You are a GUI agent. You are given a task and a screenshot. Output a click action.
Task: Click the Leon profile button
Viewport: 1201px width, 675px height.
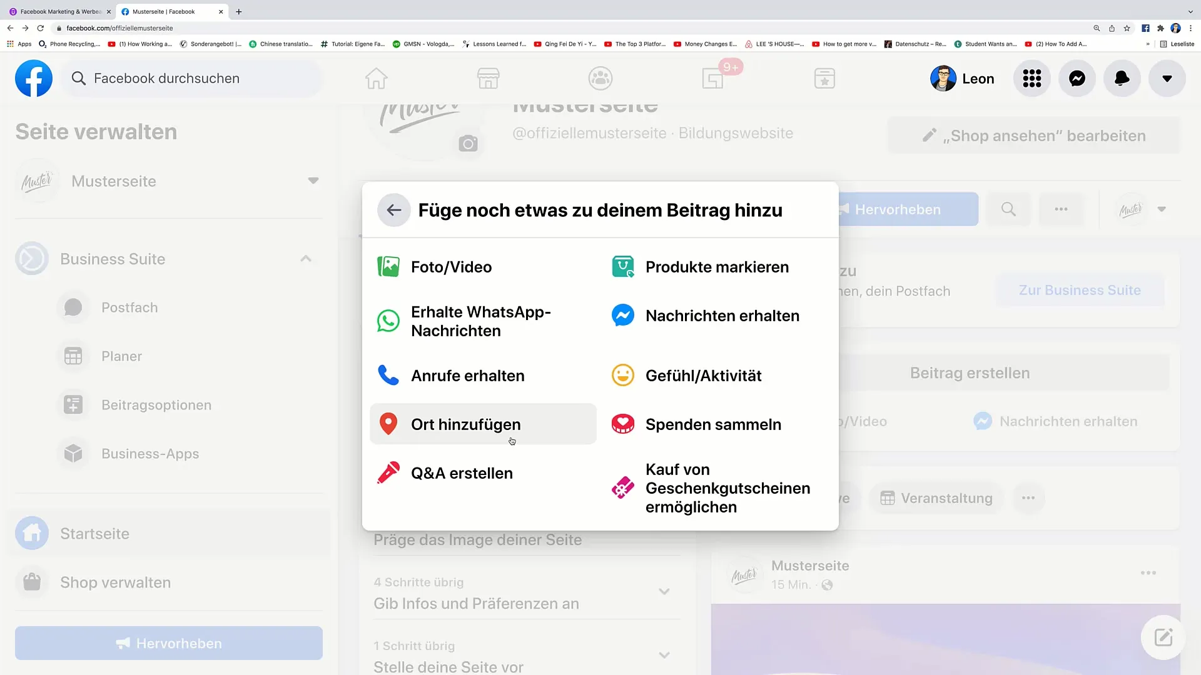pyautogui.click(x=963, y=79)
